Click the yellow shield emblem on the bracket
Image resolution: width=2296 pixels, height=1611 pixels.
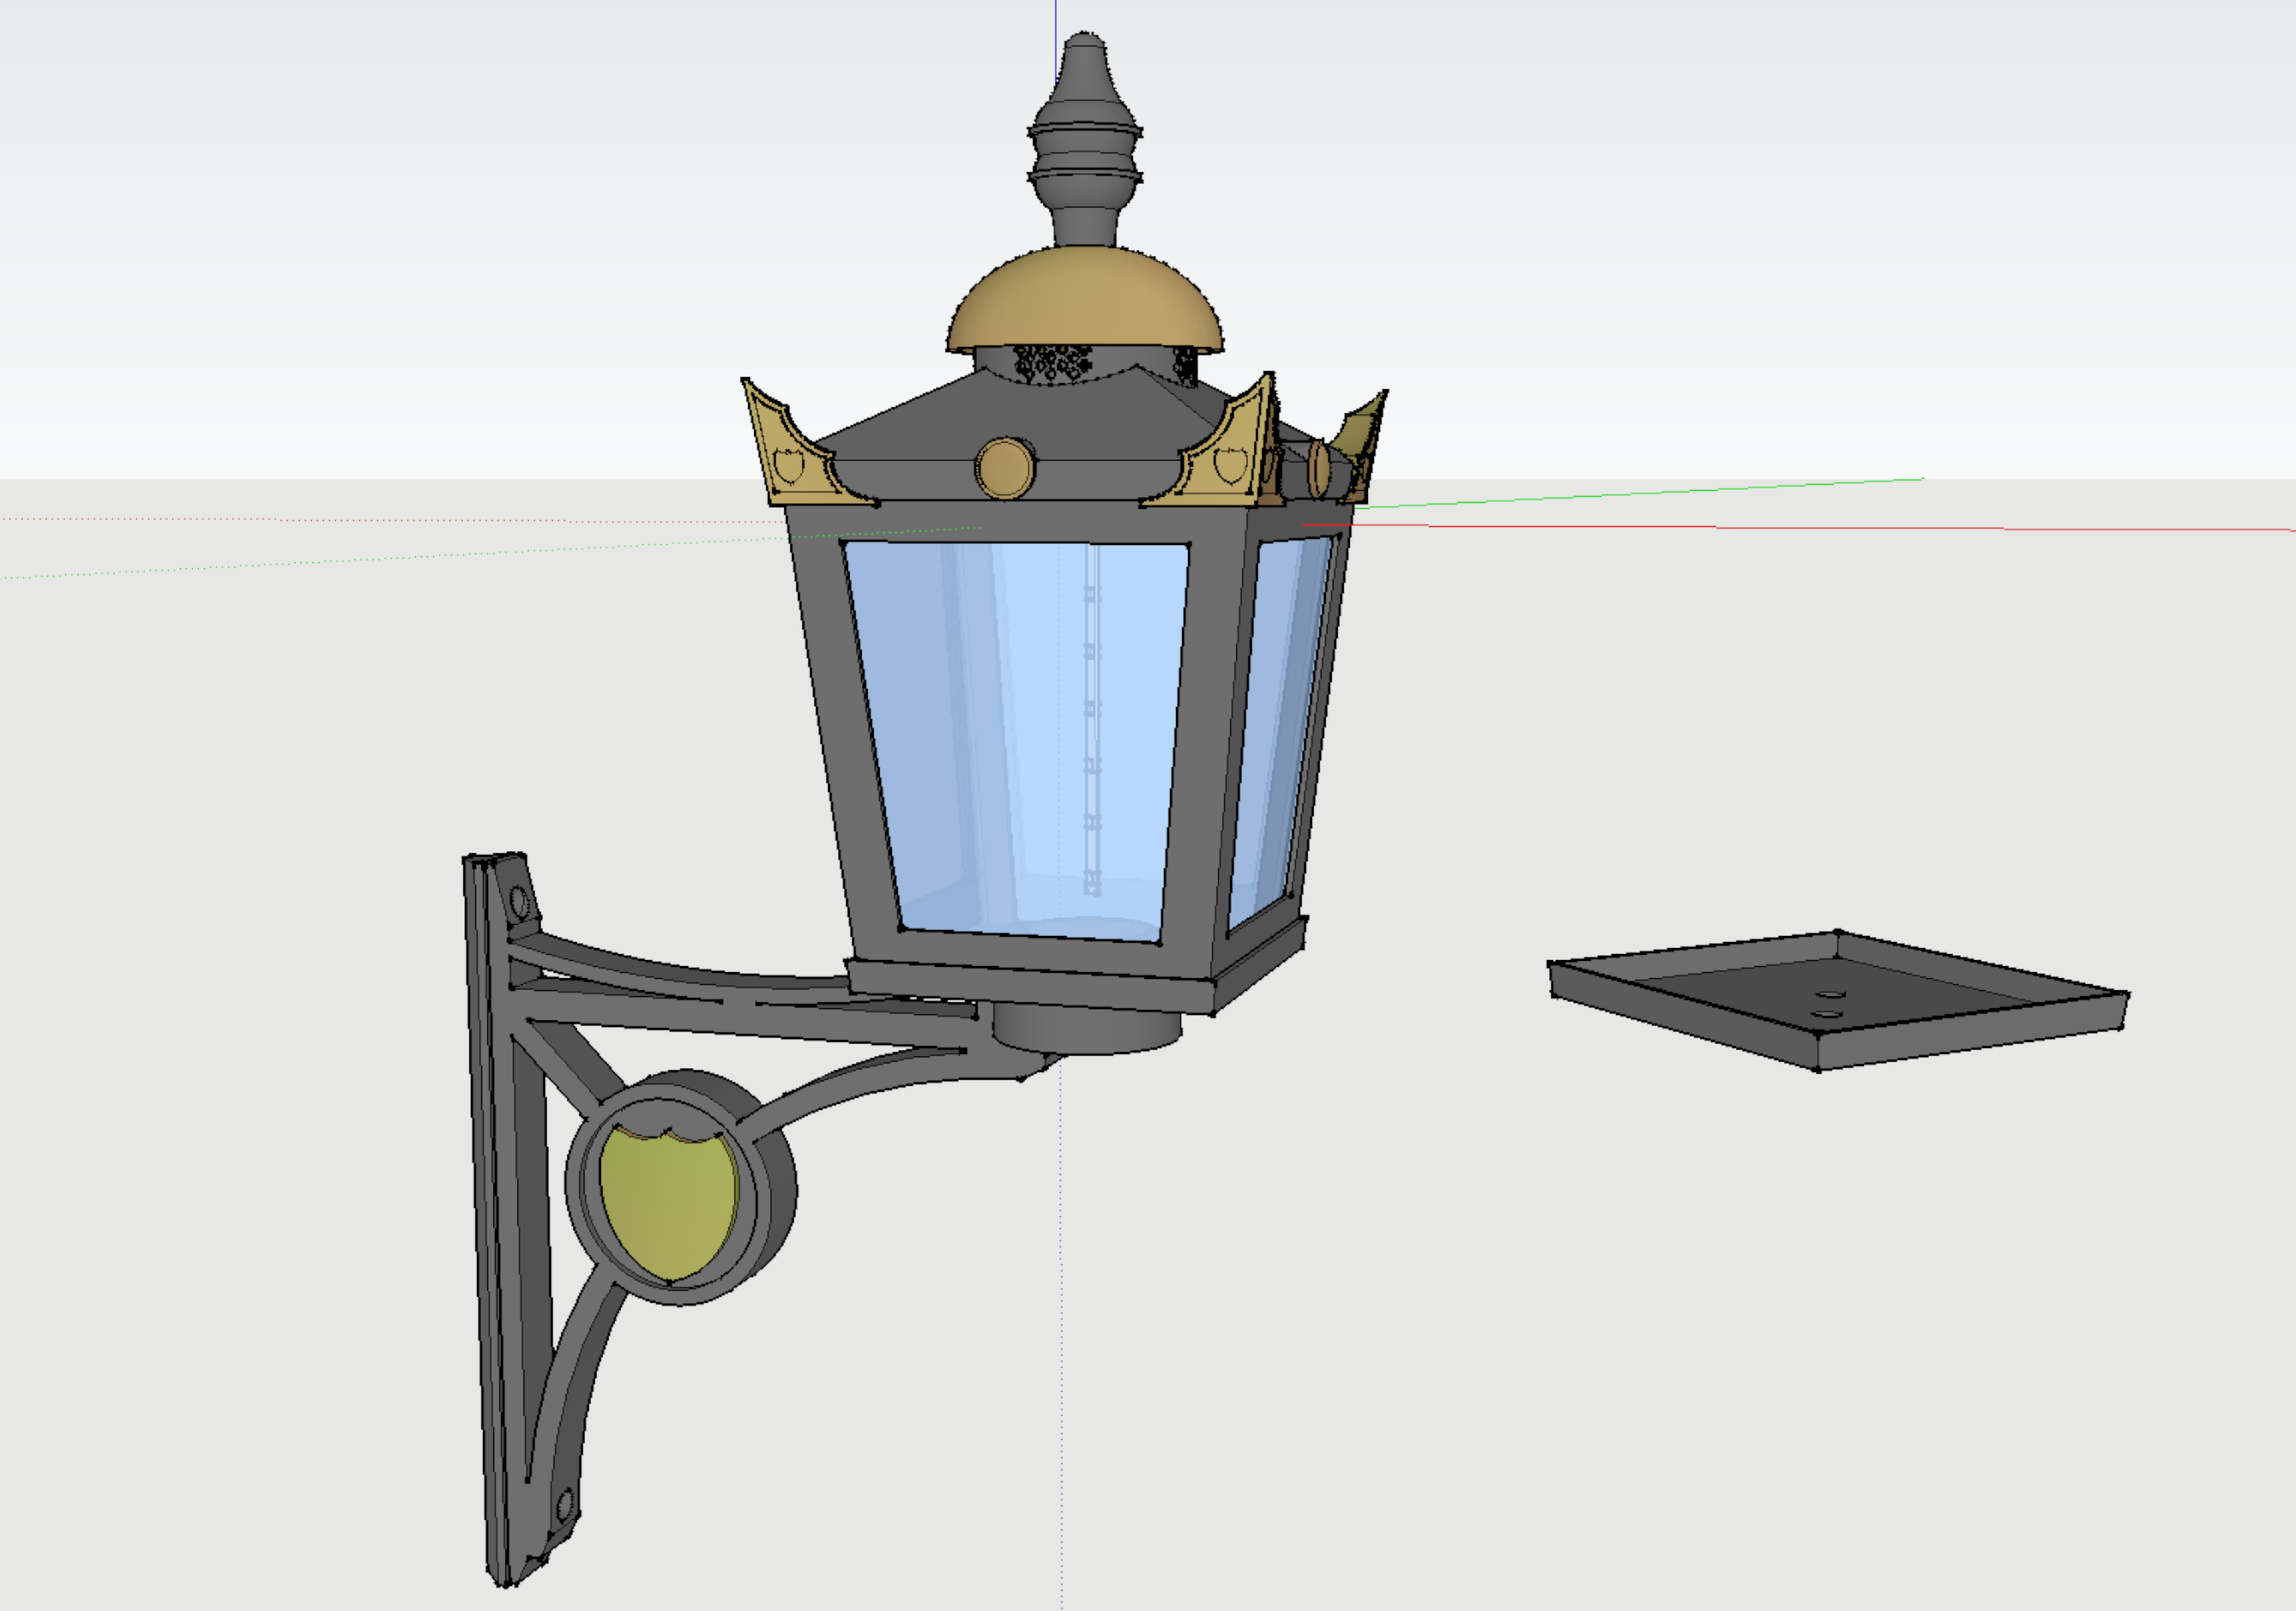click(x=668, y=1202)
